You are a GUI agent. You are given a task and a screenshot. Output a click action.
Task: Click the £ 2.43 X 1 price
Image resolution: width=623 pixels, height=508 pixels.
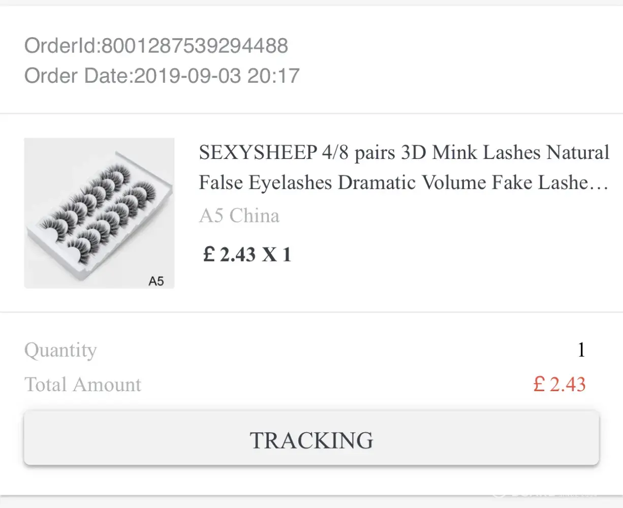pos(247,254)
